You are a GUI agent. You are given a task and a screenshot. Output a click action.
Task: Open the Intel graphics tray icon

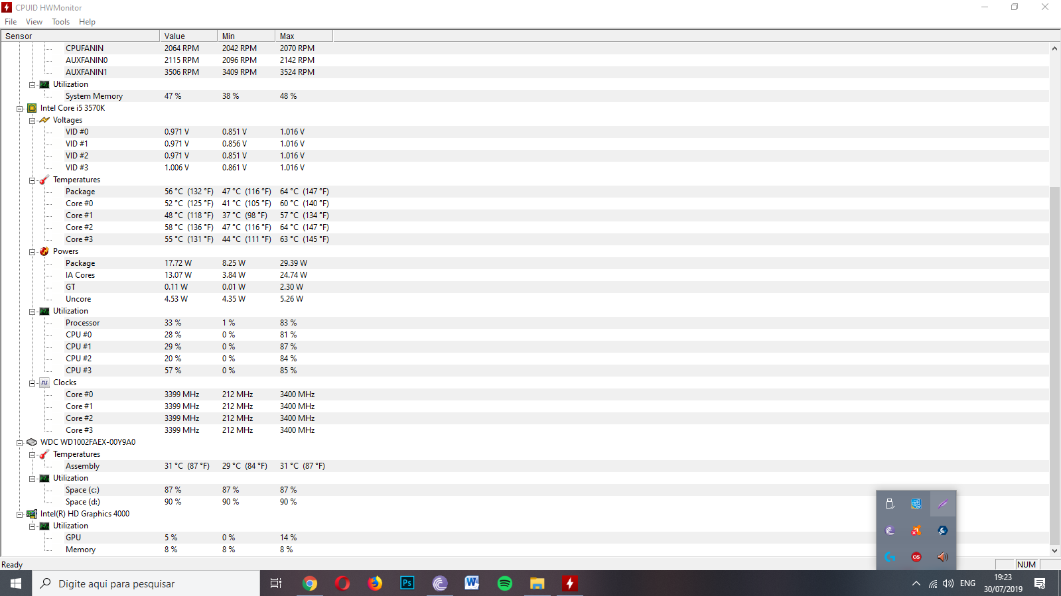click(x=916, y=505)
